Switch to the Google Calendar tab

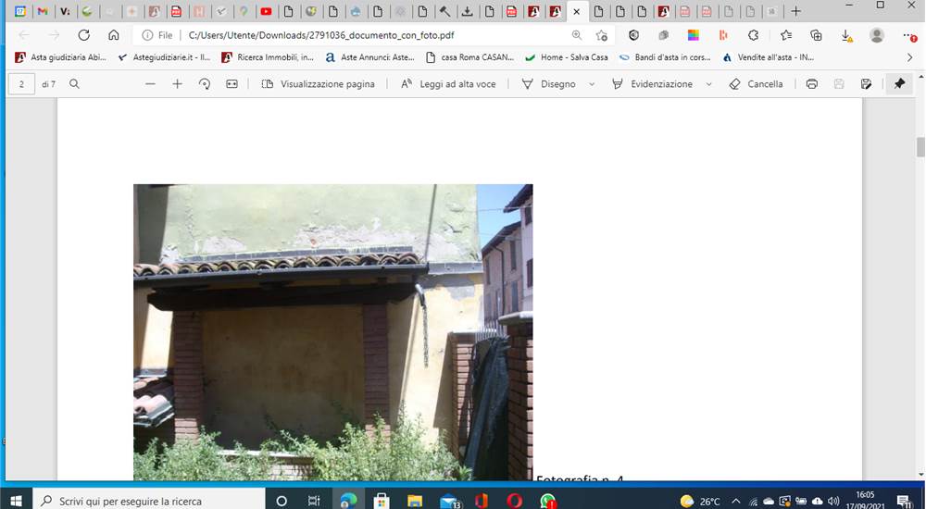pos(20,11)
